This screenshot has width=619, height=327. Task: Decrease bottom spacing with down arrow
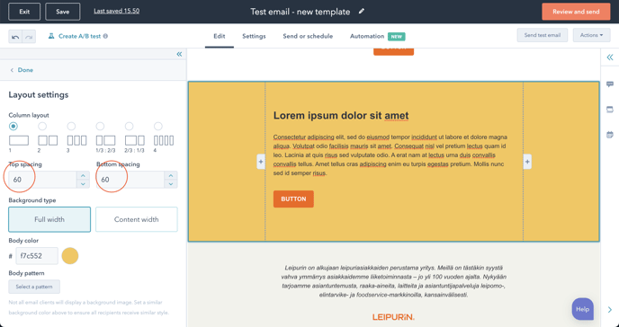(x=171, y=183)
